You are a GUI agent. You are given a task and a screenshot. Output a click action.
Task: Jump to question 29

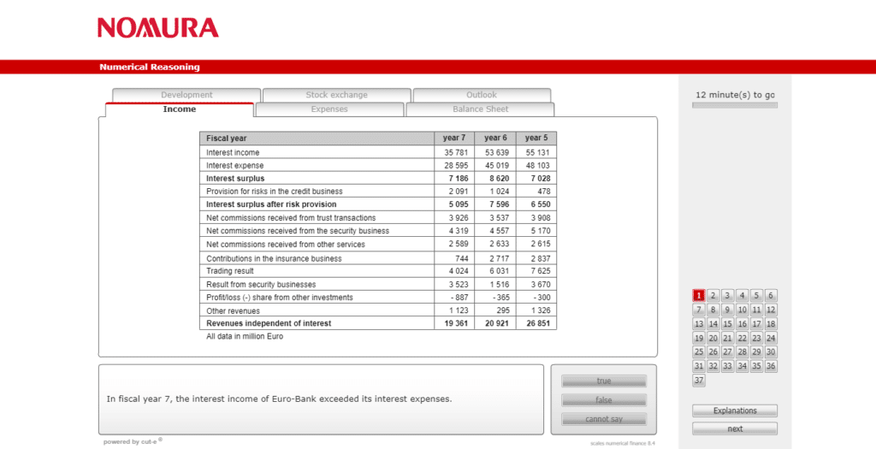point(756,352)
